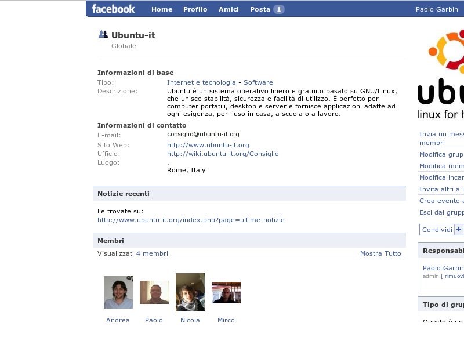
Task: Open Paolo's member photo
Action: 154,292
